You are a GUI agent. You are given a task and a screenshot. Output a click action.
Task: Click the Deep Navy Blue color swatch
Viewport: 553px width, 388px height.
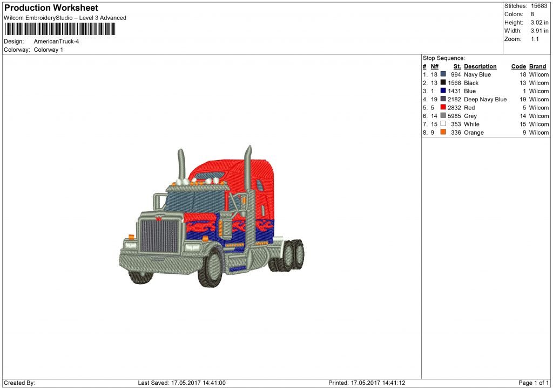tap(443, 99)
